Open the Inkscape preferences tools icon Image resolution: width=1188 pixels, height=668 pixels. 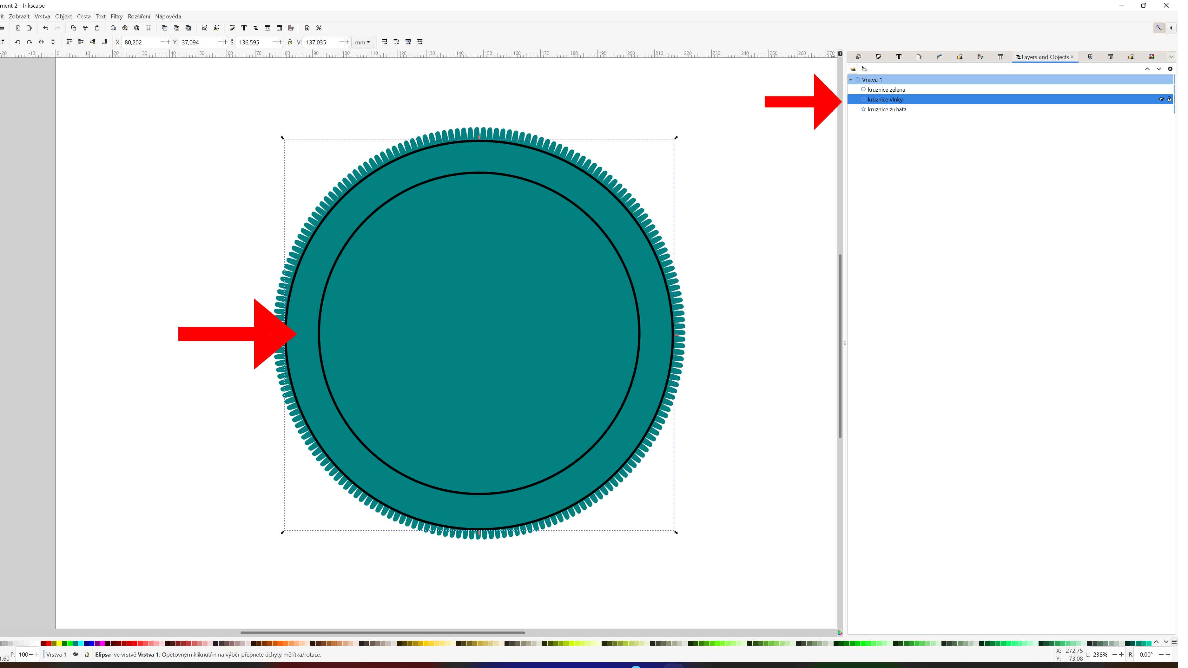click(319, 28)
